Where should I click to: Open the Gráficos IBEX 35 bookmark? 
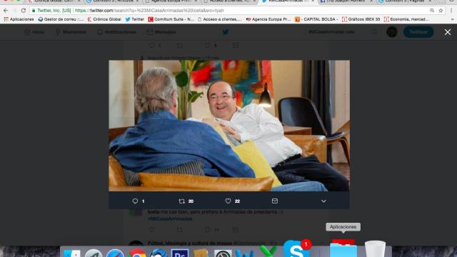coord(361,19)
